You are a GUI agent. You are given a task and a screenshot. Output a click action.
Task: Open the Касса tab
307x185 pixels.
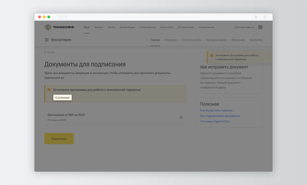111,27
